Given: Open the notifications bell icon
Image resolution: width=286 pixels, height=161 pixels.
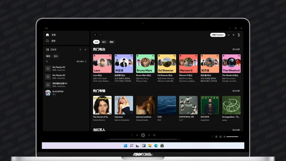Looking at the screenshot, I should coord(228,35).
